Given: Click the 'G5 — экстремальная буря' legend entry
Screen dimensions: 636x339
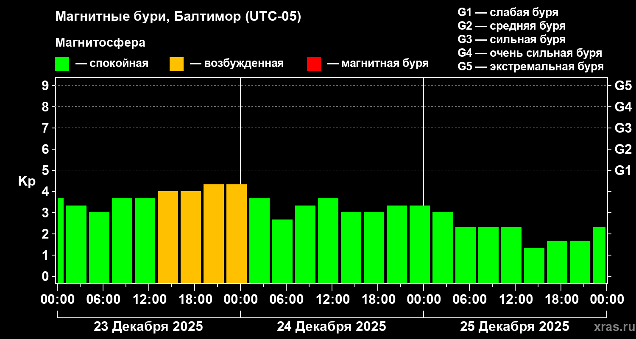Looking at the screenshot, I should 530,67.
